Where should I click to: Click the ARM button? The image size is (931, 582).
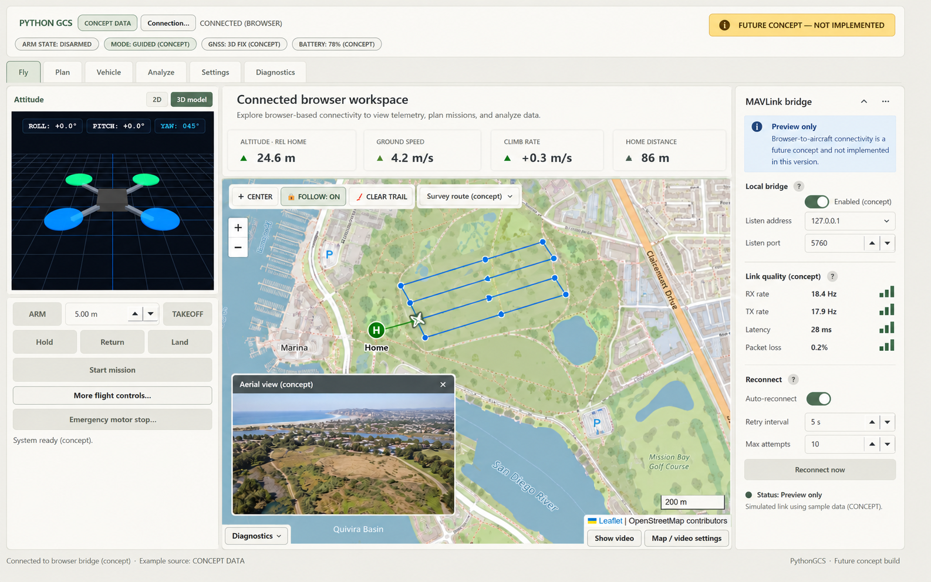click(37, 314)
